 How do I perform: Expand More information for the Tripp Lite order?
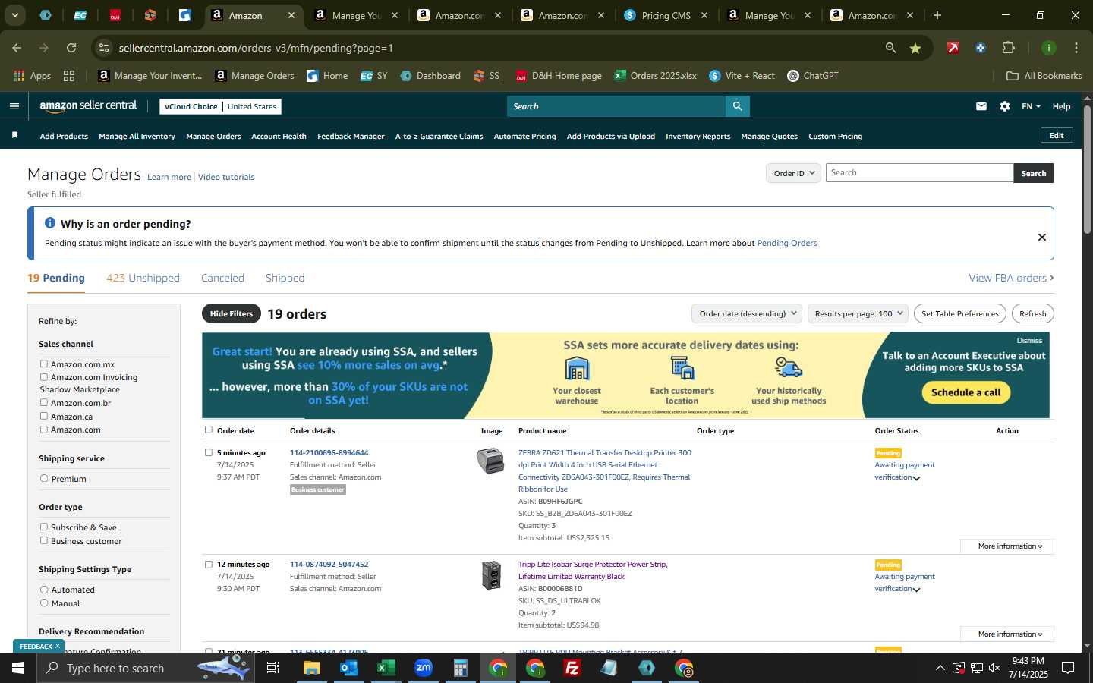pos(1006,634)
